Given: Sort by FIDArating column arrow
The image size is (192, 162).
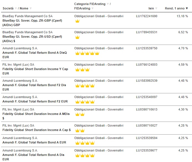Looking at the screenshot, I should (93, 8).
